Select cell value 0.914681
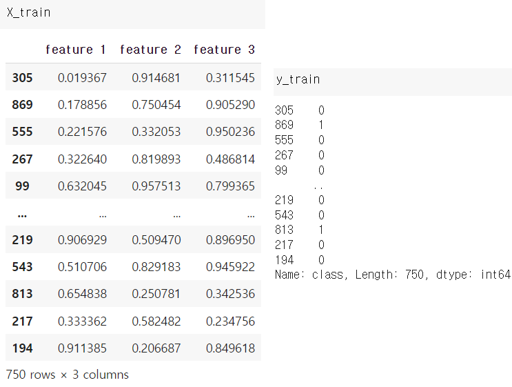This screenshot has width=512, height=387. [x=156, y=78]
